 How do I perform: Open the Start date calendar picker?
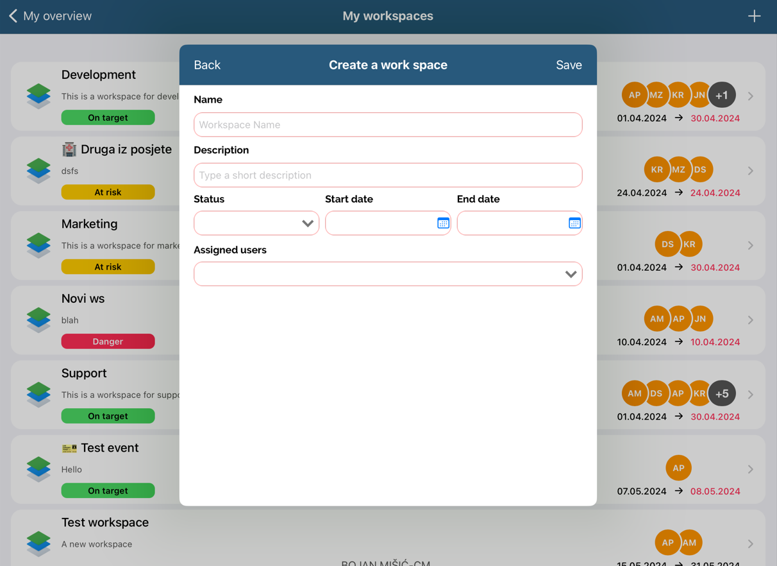pyautogui.click(x=443, y=223)
